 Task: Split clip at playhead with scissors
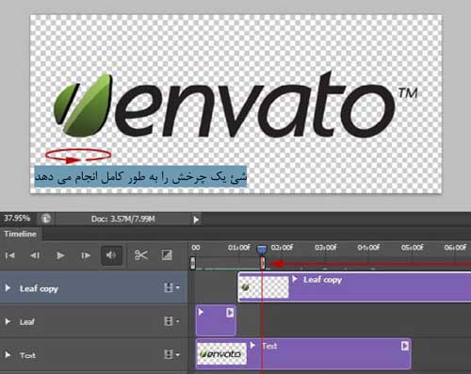[141, 255]
